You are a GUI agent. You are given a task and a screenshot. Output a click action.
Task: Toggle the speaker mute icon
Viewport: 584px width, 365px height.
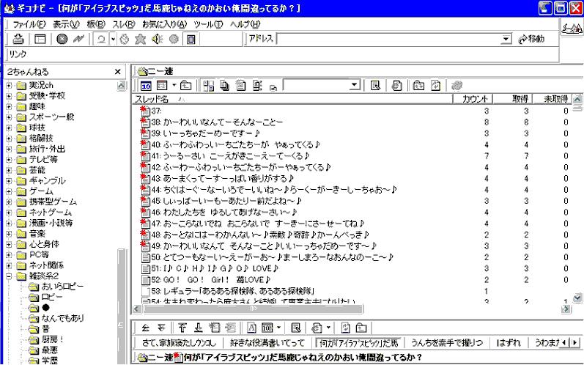point(157,39)
